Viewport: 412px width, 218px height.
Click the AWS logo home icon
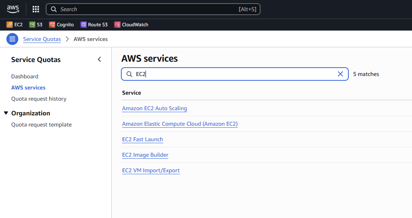coord(13,9)
